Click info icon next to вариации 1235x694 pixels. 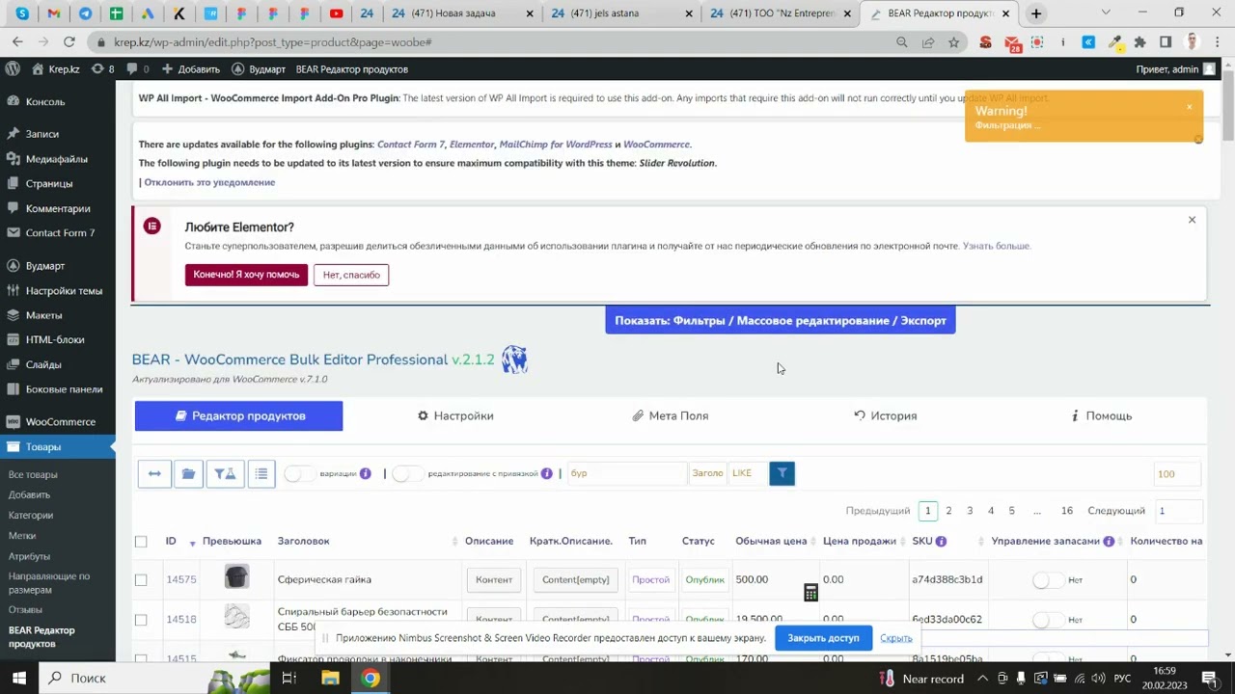point(366,473)
